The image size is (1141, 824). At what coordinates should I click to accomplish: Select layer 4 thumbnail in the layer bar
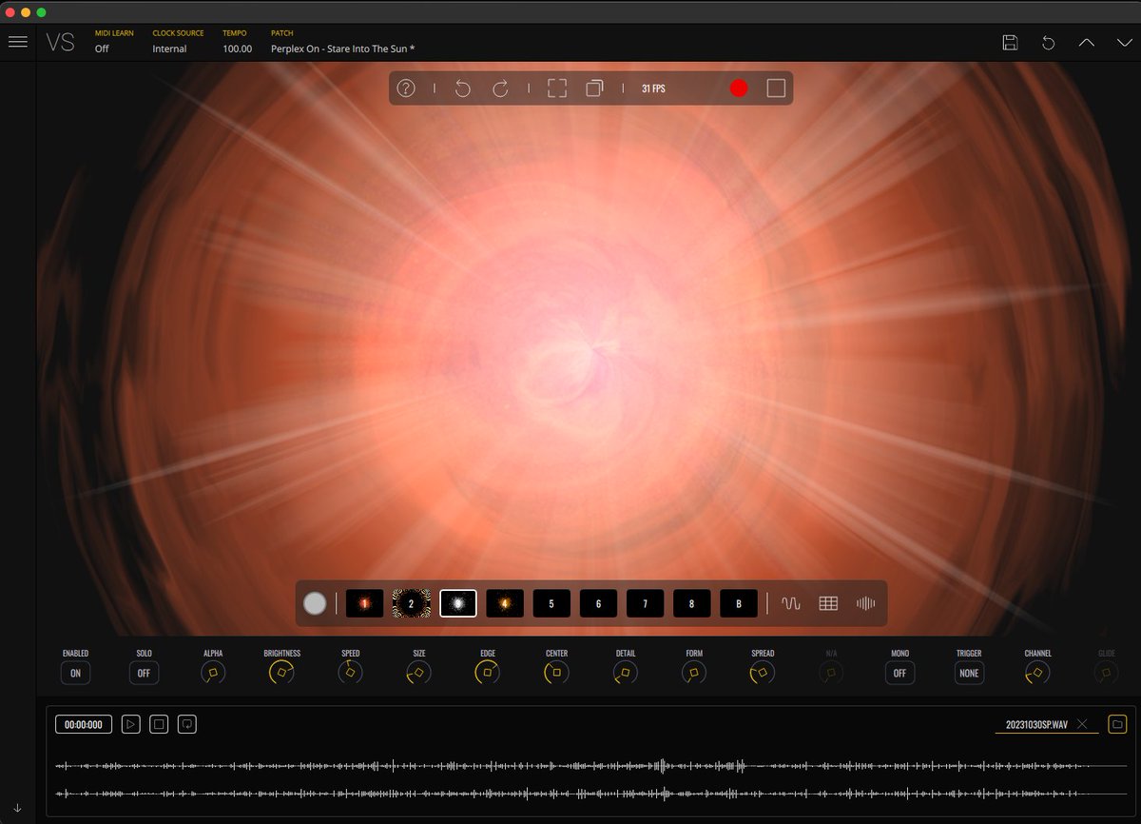pyautogui.click(x=504, y=602)
